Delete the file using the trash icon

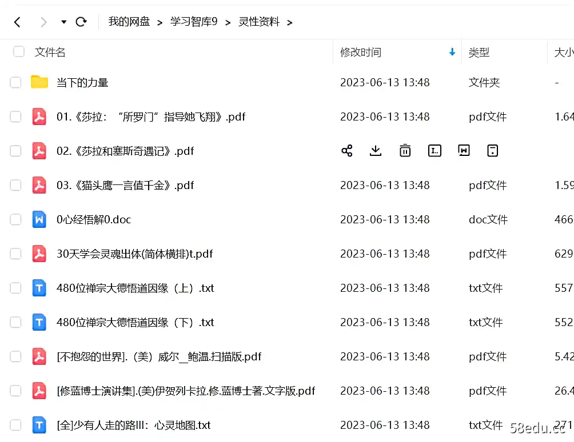pyautogui.click(x=405, y=150)
